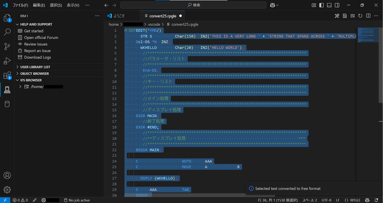Click the converted to free format notification

313,188
